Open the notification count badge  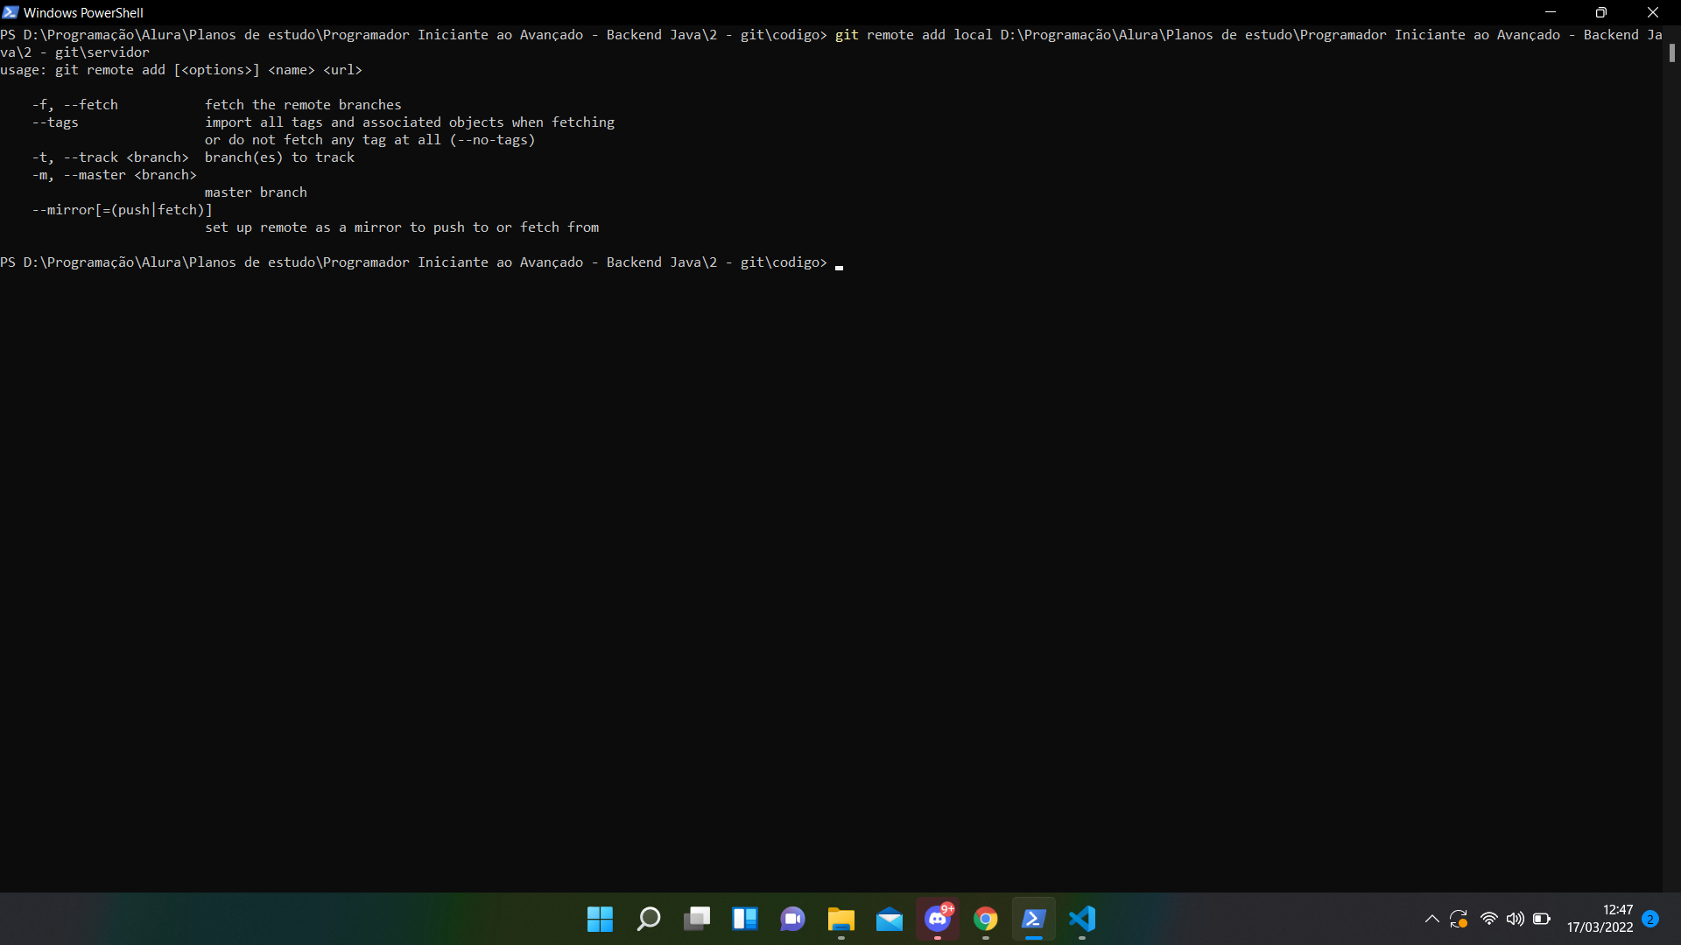click(1650, 919)
